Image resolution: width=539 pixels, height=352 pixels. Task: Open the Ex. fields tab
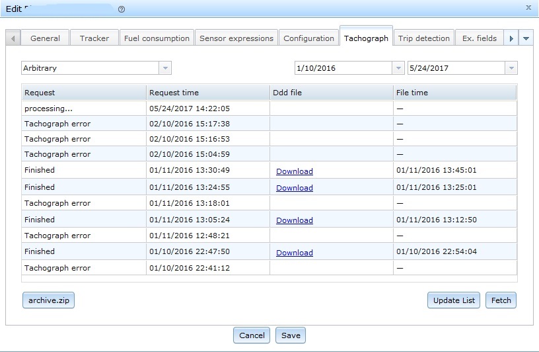[x=480, y=38]
